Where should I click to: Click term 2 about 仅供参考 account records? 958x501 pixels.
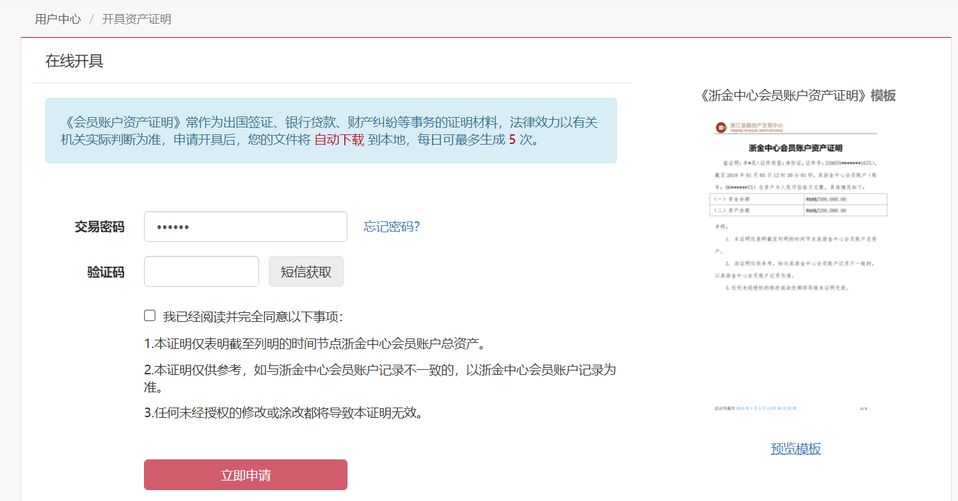pyautogui.click(x=379, y=370)
